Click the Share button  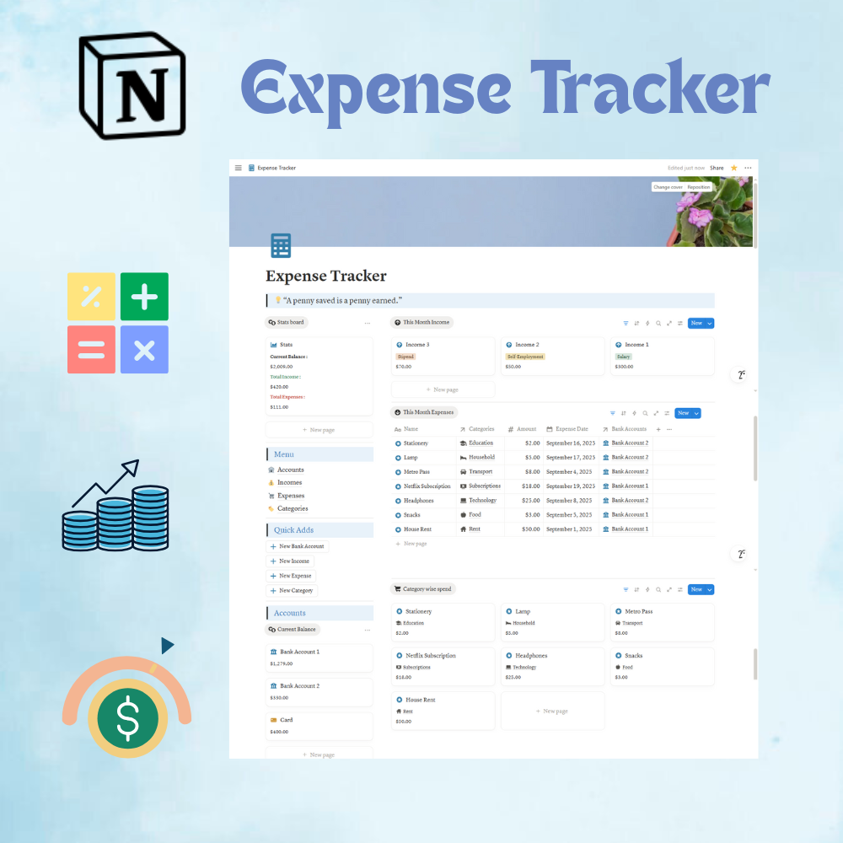tap(717, 168)
